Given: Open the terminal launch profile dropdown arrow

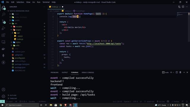Looking at the screenshot, I should [173, 73].
